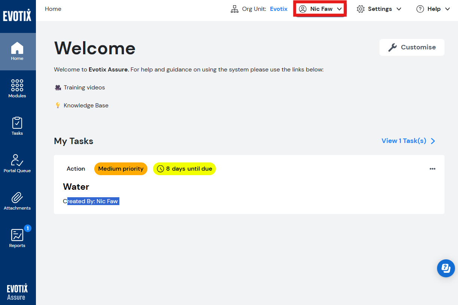Open the floating help chat widget
Viewport: 458px width, 305px height.
pos(446,268)
